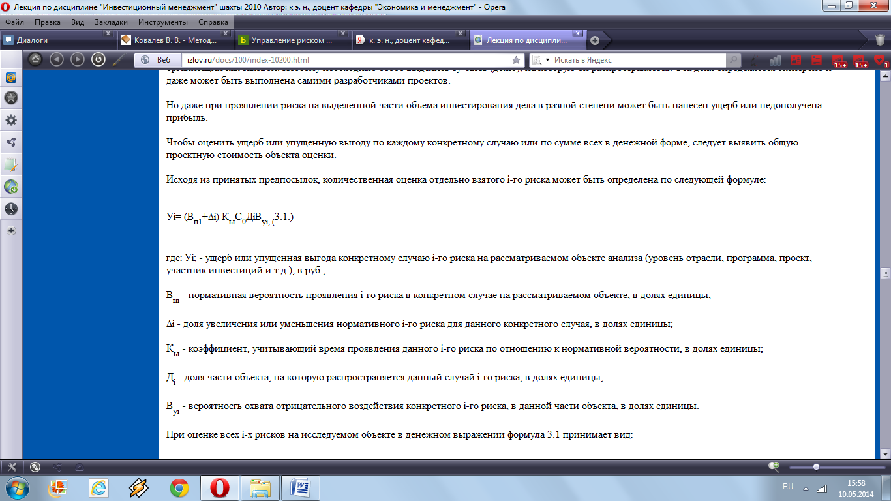The width and height of the screenshot is (891, 501).
Task: Open the Инструменты menu
Action: pyautogui.click(x=163, y=22)
